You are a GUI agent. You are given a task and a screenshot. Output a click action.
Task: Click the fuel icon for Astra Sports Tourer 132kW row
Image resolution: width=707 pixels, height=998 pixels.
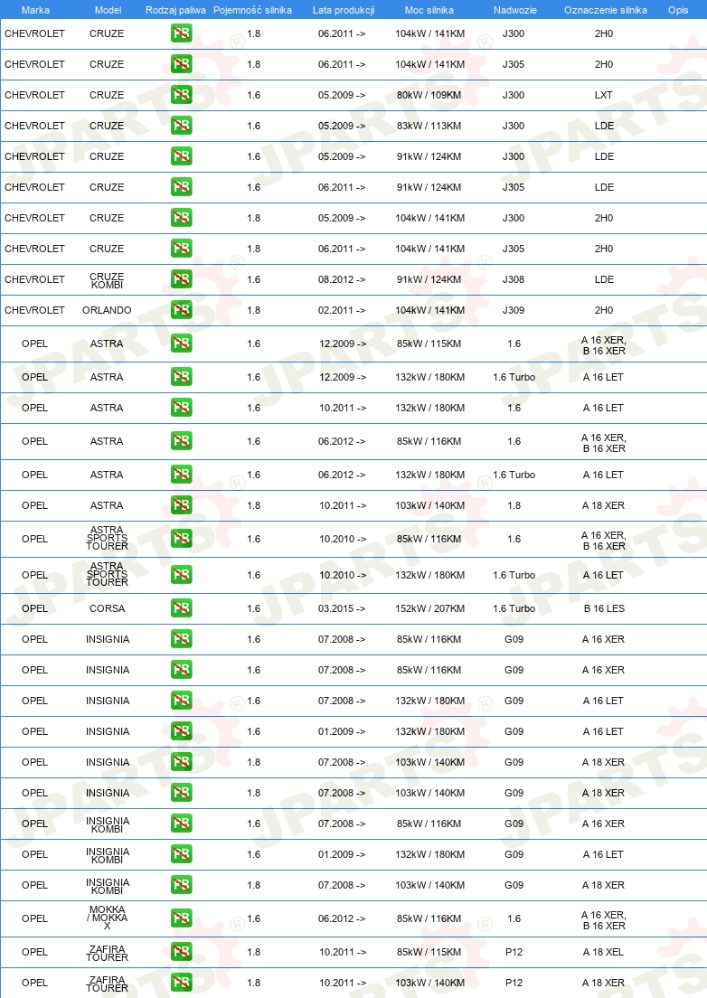[182, 575]
